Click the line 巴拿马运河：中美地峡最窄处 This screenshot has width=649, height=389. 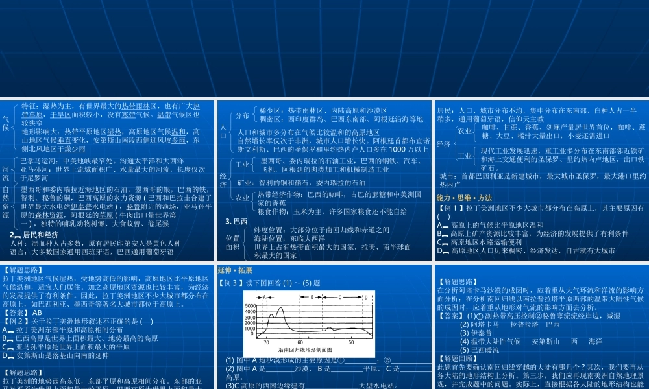(x=102, y=161)
